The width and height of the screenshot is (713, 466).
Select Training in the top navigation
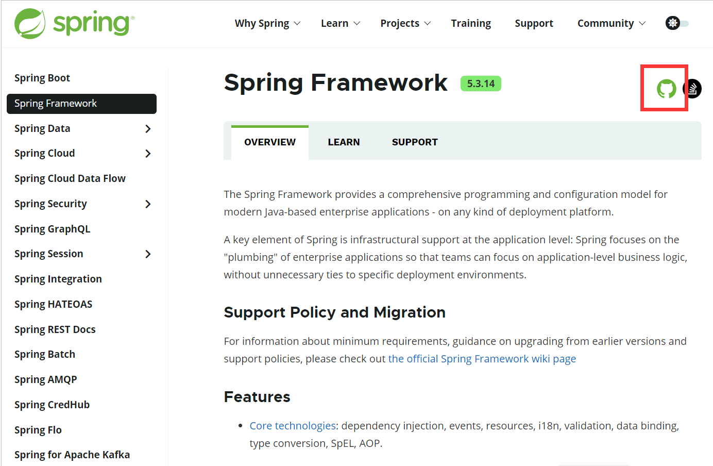[x=471, y=23]
